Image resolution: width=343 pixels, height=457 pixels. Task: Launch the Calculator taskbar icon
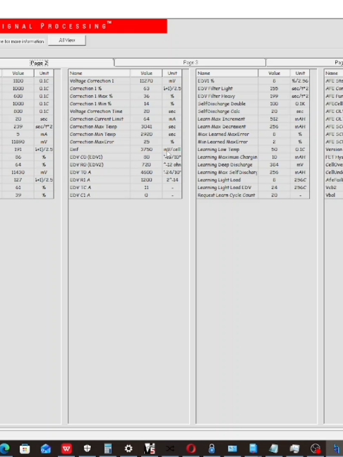click(108, 449)
